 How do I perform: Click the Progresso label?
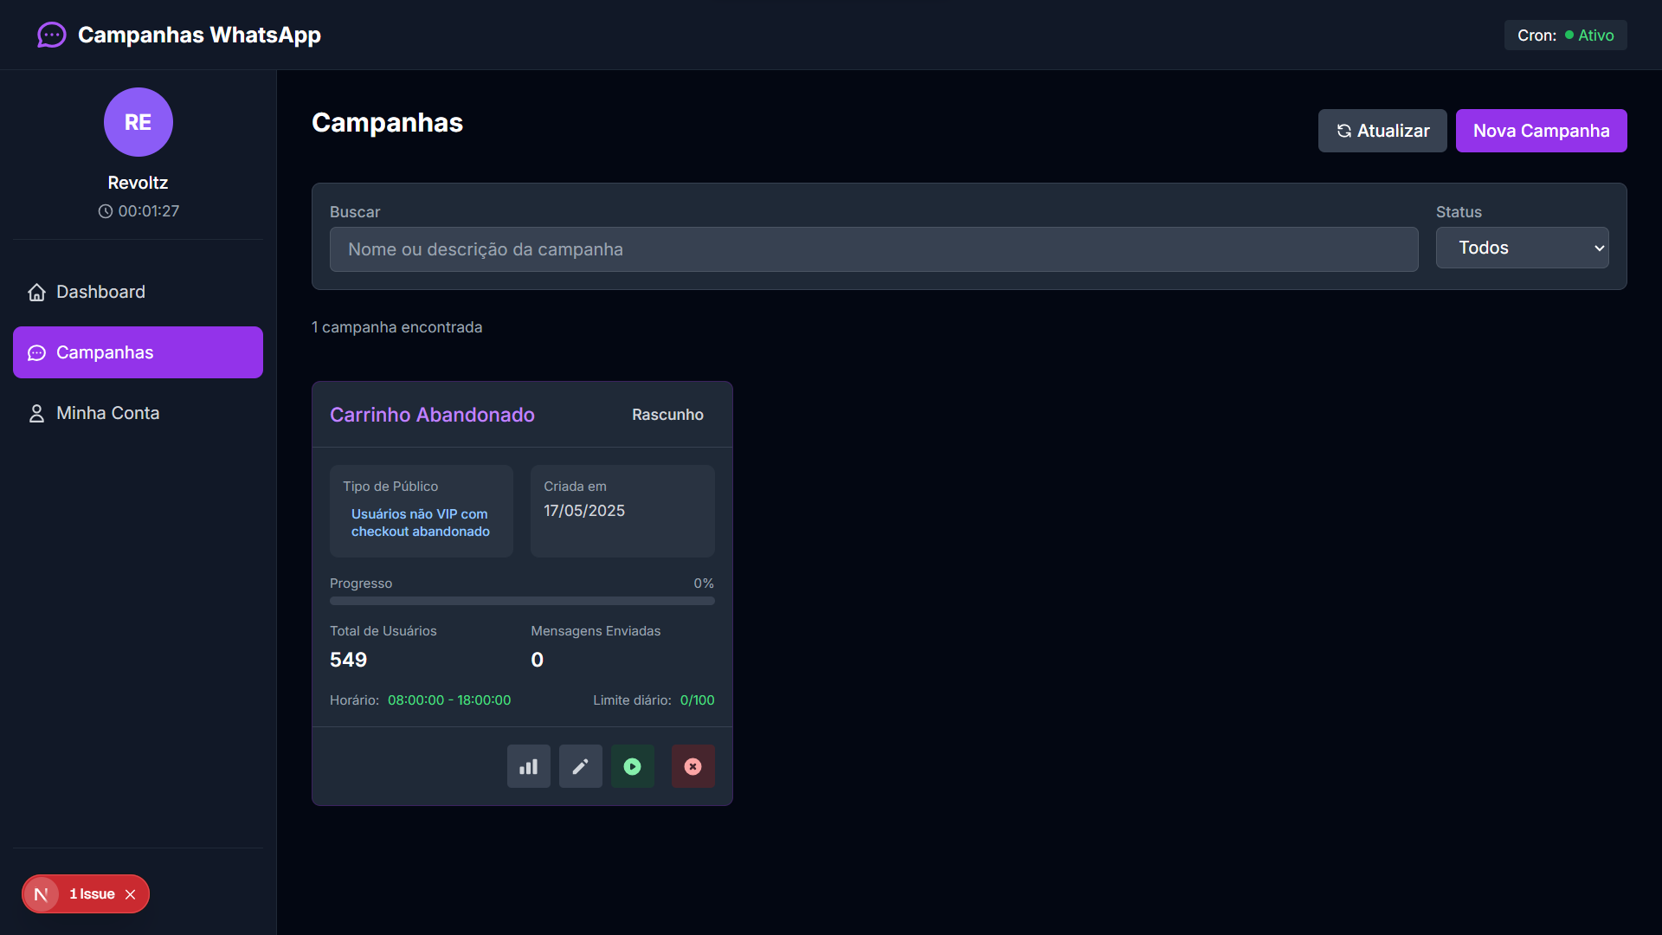(x=361, y=584)
